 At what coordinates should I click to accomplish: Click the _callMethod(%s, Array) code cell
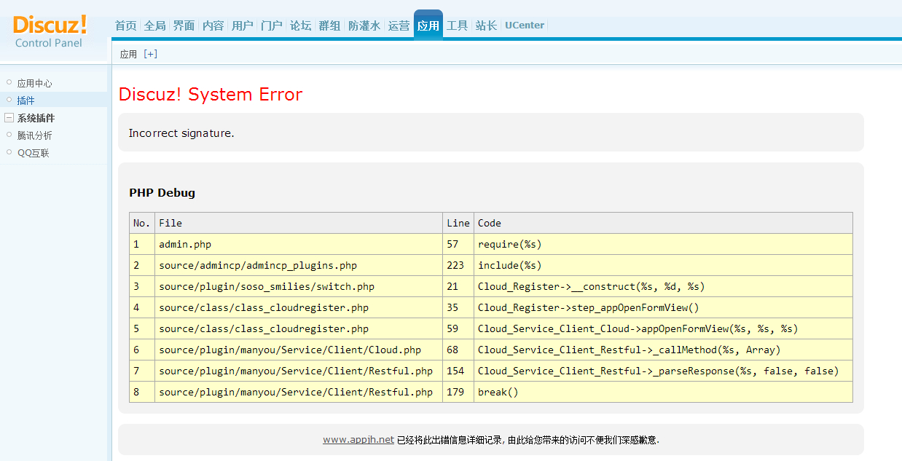663,350
